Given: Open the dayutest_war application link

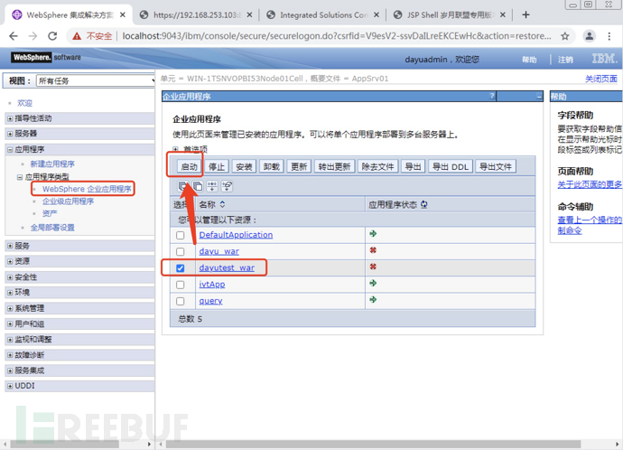Looking at the screenshot, I should pyautogui.click(x=227, y=267).
